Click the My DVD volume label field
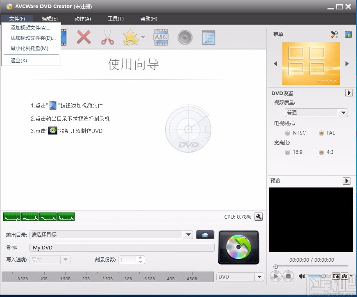Viewport: 357px width, 297px height. pyautogui.click(x=121, y=247)
